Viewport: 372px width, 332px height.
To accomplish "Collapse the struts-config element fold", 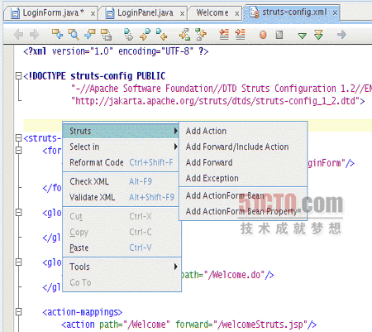I will click(18, 138).
